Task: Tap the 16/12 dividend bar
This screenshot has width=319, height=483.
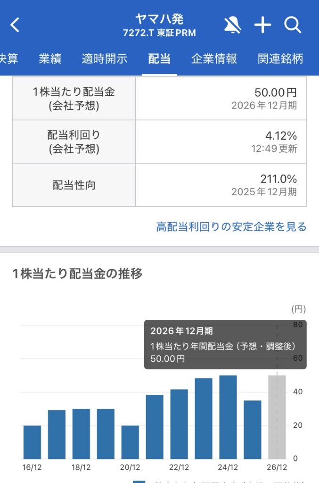Action: point(32,442)
